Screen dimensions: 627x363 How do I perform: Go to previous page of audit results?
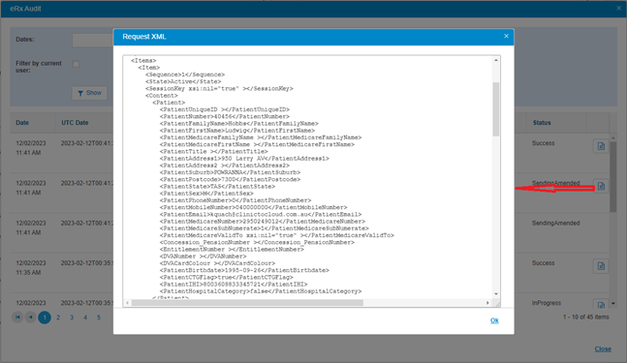point(30,318)
